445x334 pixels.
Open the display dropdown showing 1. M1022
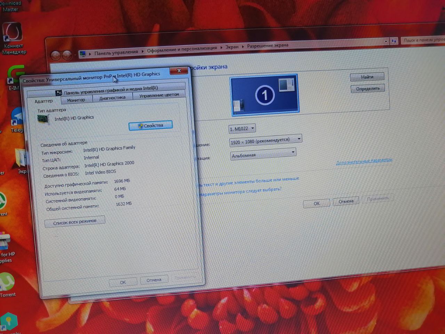242,129
